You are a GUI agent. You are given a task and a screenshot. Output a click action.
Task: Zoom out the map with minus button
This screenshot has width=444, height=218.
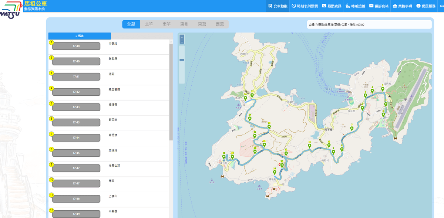tap(182, 42)
